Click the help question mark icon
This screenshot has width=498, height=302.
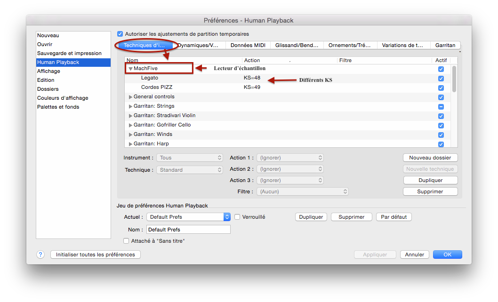coord(40,254)
